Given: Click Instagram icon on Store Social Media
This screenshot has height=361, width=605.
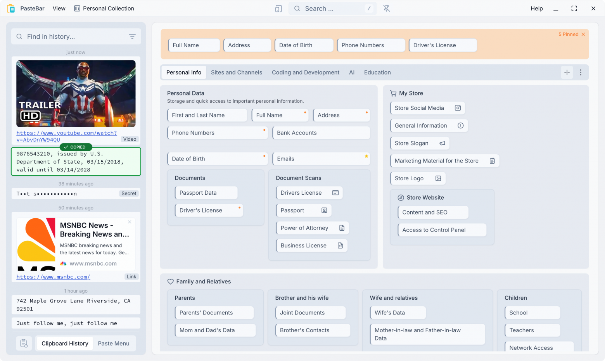Looking at the screenshot, I should [458, 108].
